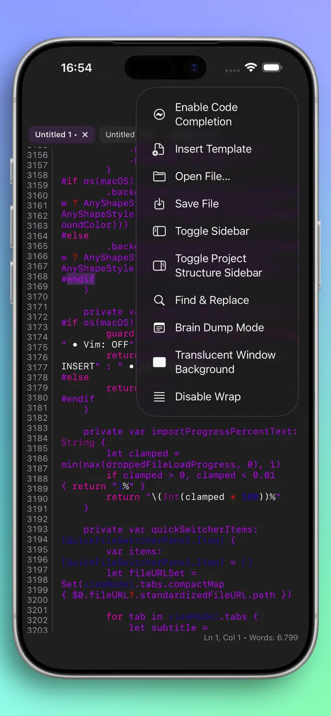
Task: Enable Code Completion
Action: [207, 114]
